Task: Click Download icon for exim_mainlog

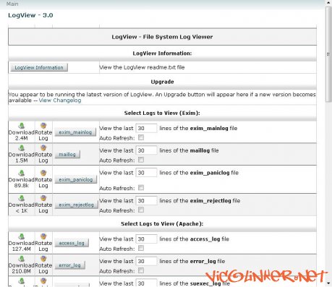Action: coord(22,126)
